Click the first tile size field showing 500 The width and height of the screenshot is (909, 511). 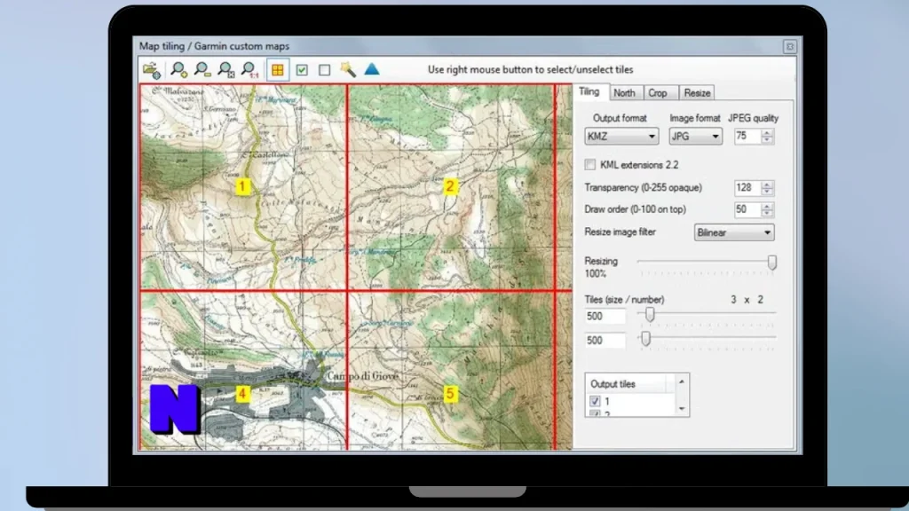[x=605, y=317]
